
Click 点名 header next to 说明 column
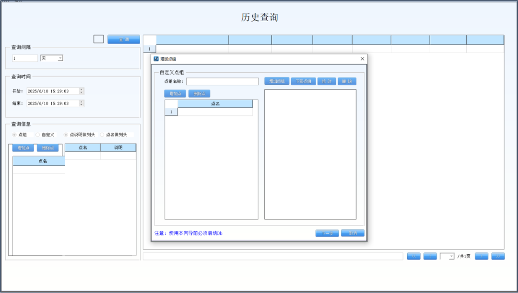pyautogui.click(x=82, y=147)
